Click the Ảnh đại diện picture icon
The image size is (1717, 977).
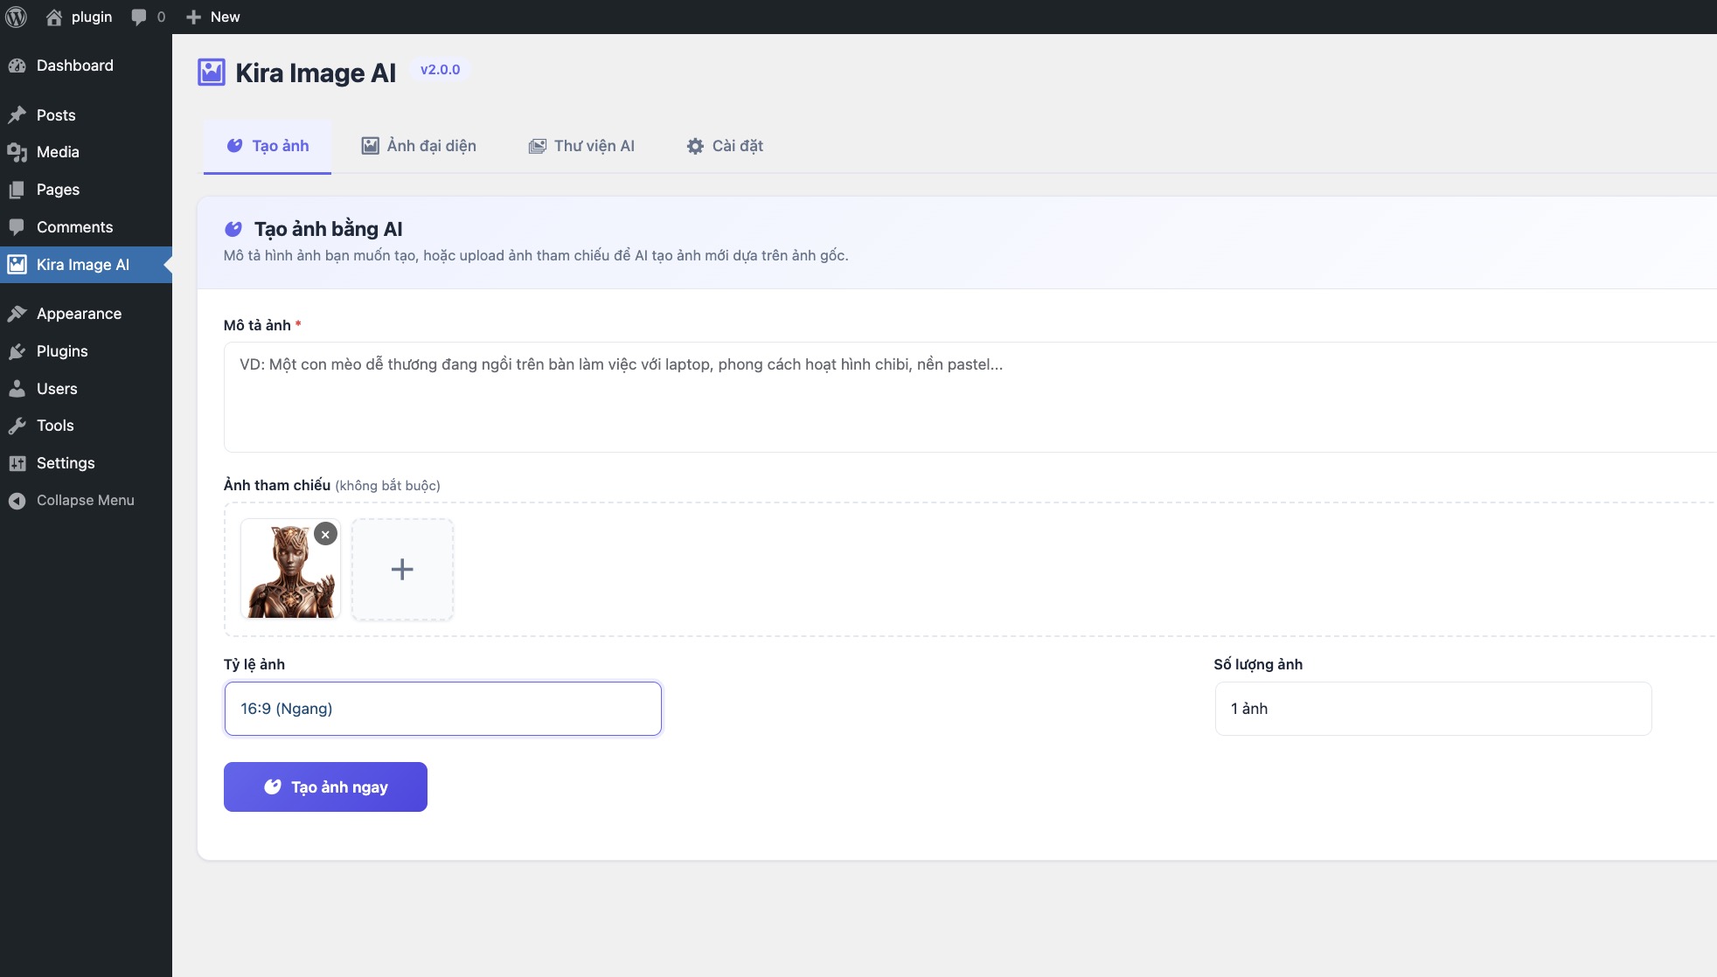(x=371, y=146)
